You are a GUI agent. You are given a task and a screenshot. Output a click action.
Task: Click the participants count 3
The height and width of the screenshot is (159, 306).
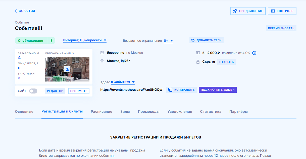point(19,78)
